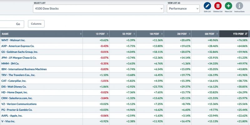Image resolution: width=250 pixels, height=125 pixels.
Task: Select Apple 1M value +1.63%
Action: (158, 116)
